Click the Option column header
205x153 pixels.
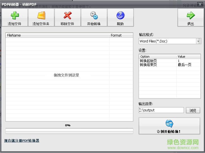pos(157,57)
